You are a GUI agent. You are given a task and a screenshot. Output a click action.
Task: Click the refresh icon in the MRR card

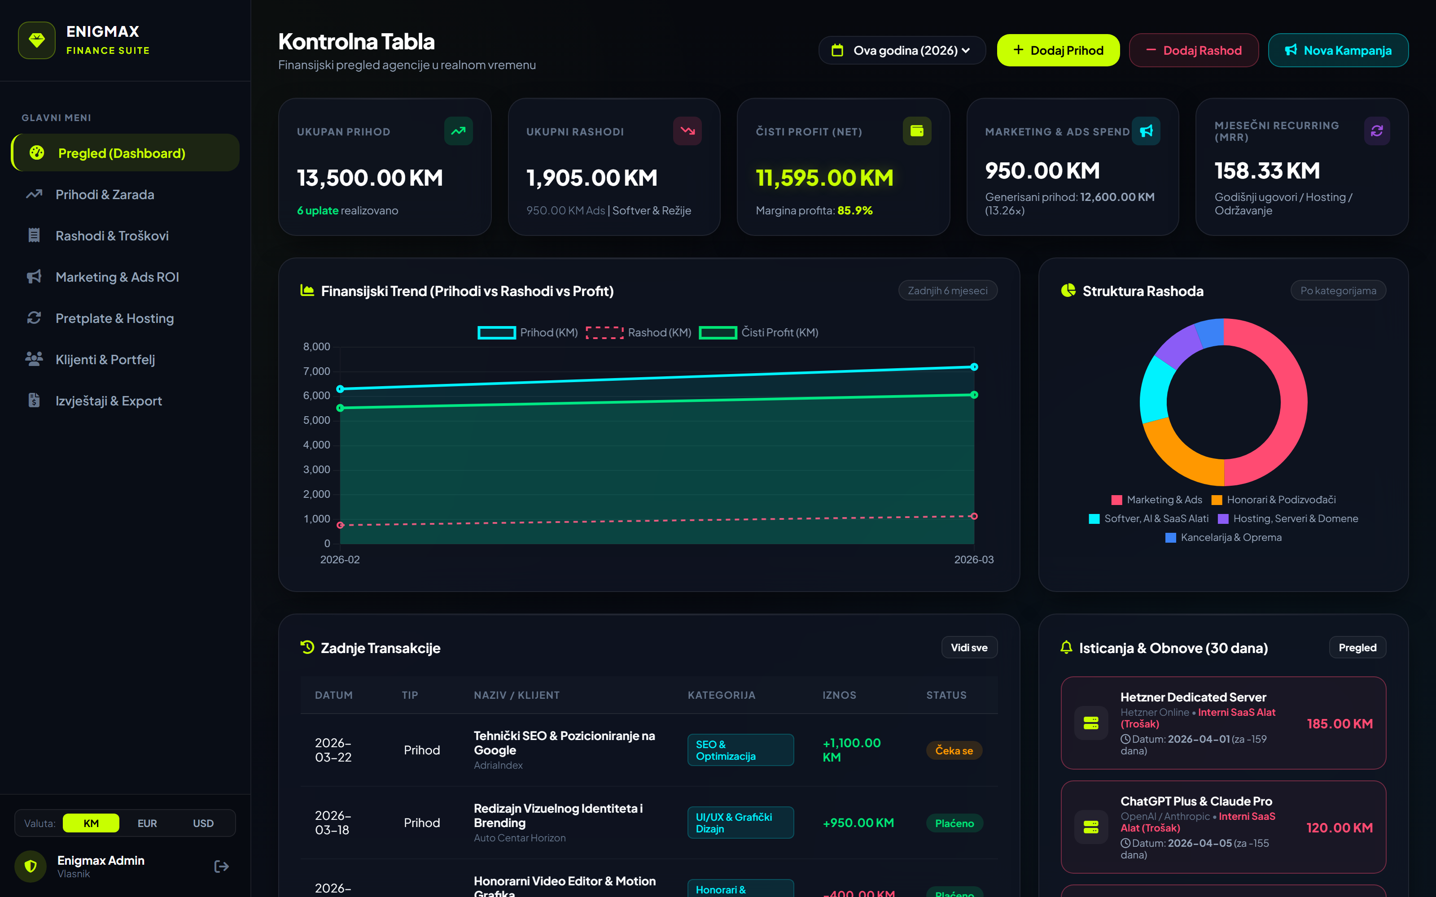[1376, 131]
